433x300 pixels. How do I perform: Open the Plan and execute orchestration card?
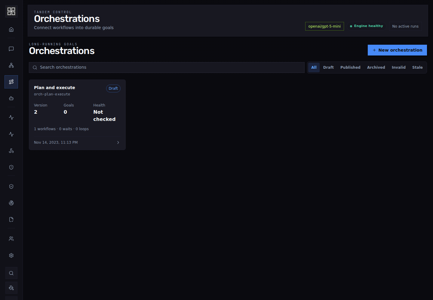click(x=77, y=115)
